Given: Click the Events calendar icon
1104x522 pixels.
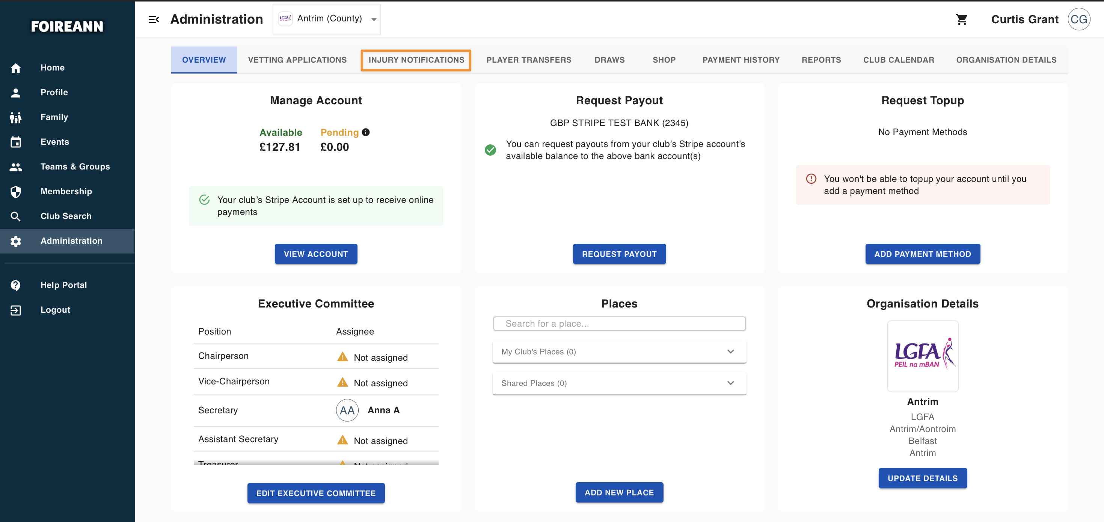Looking at the screenshot, I should click(16, 142).
